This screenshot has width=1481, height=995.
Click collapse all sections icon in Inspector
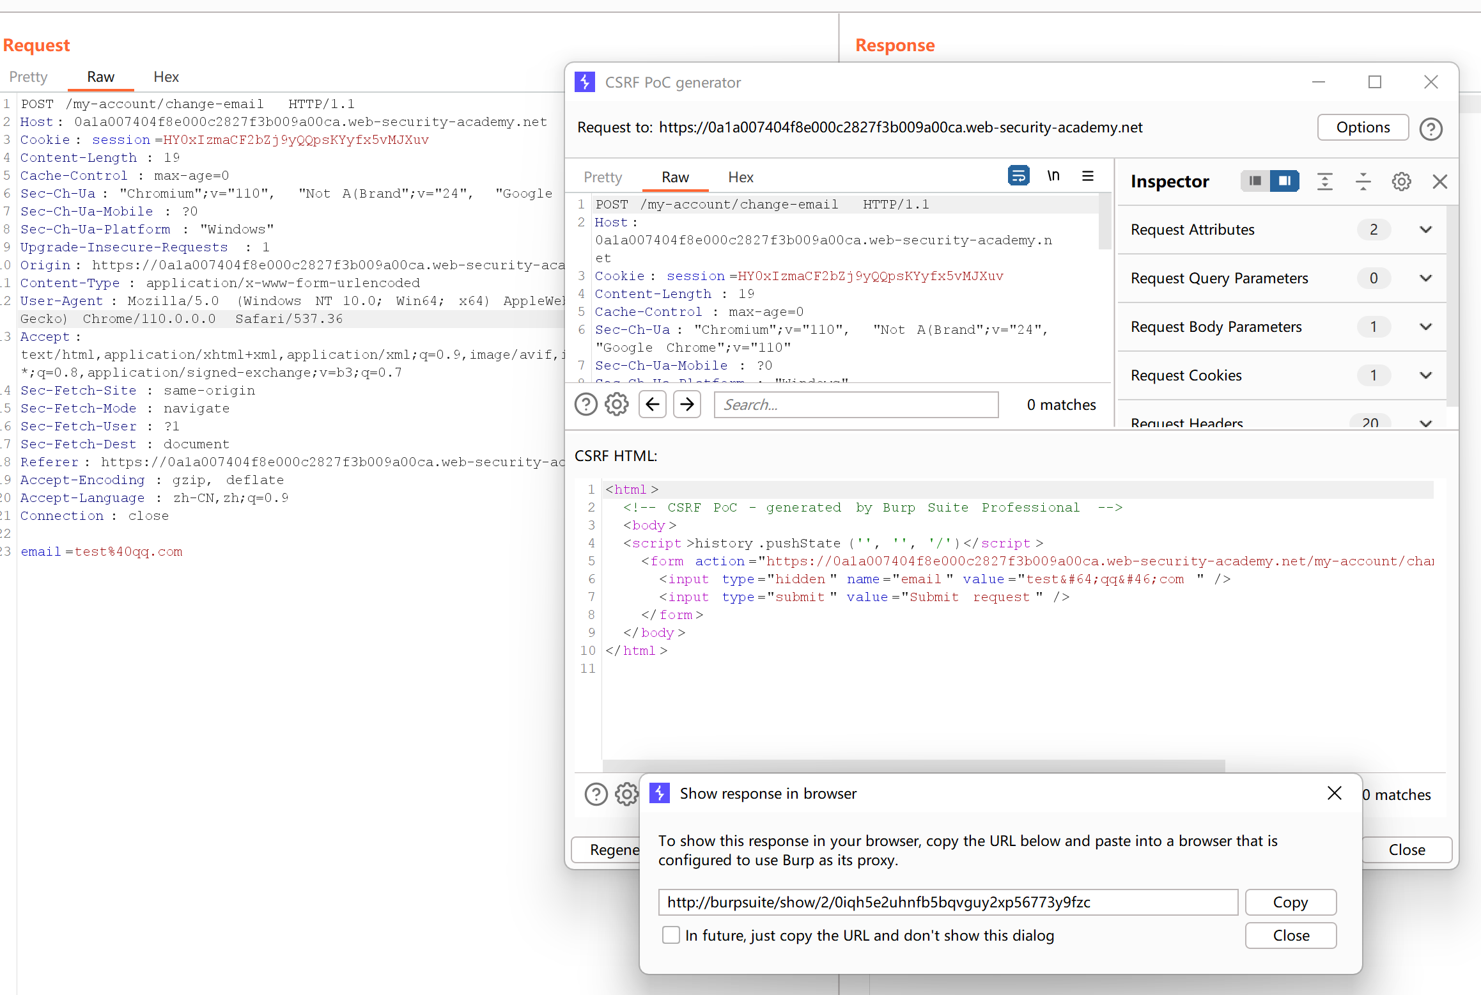point(1363,182)
